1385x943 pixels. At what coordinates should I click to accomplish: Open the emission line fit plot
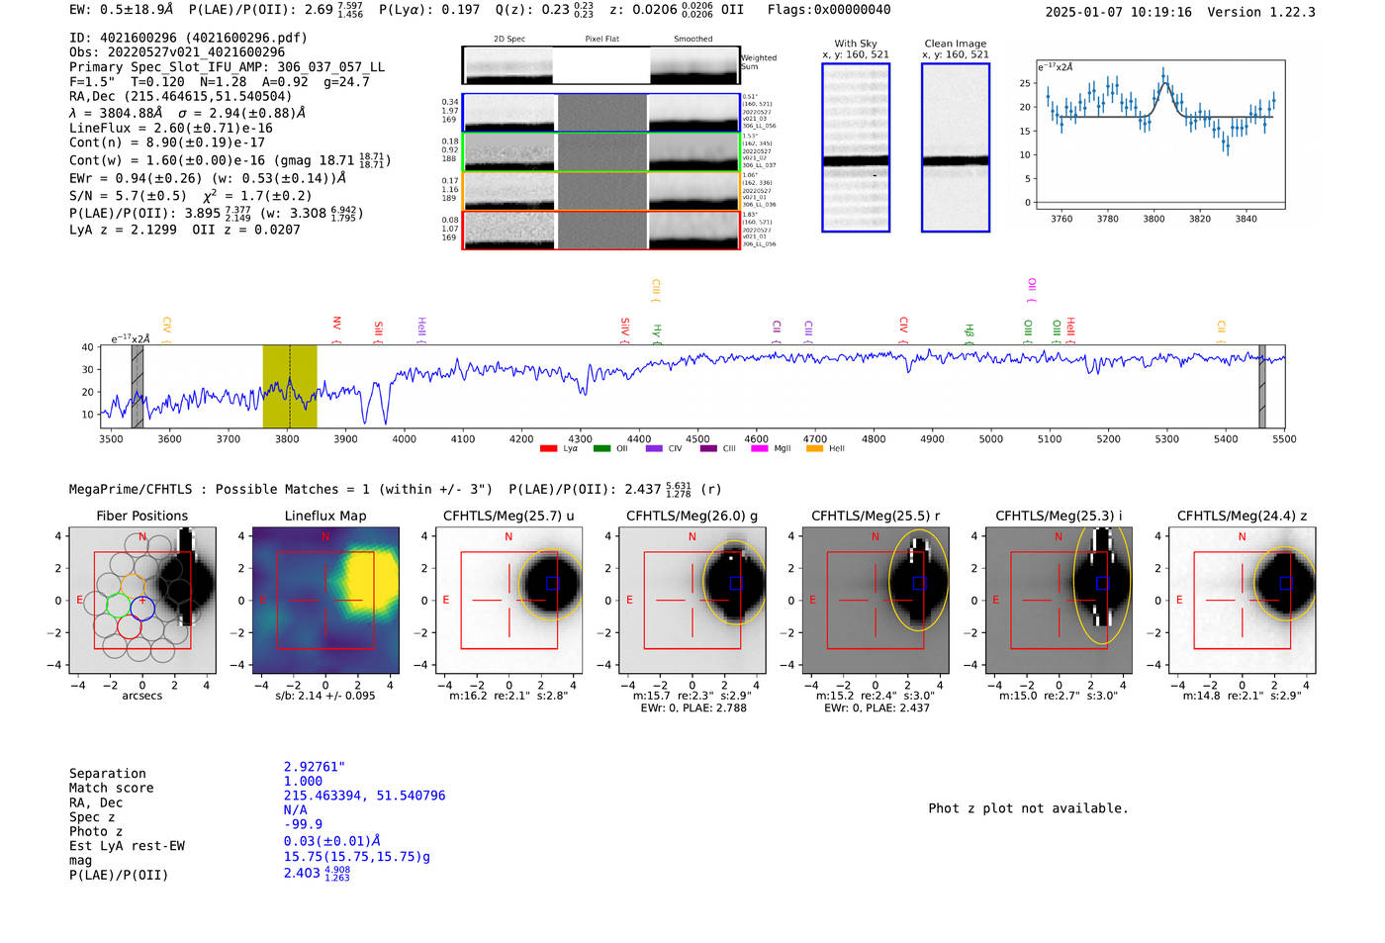(x=1160, y=135)
